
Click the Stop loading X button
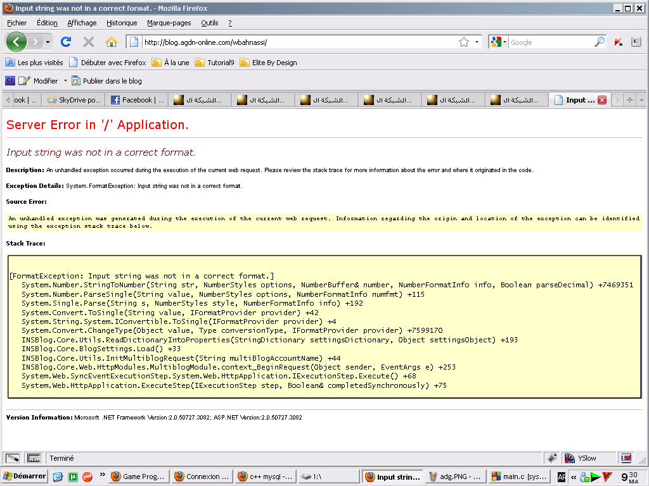coord(89,42)
